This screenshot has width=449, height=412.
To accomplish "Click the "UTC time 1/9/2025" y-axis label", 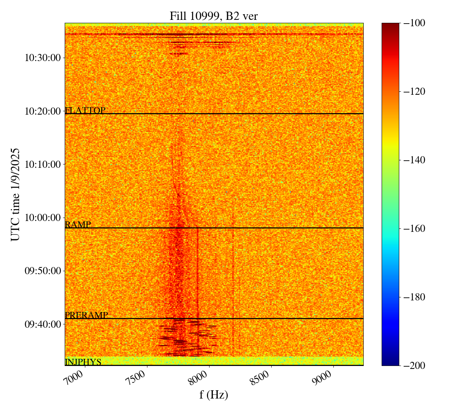I will [15, 194].
